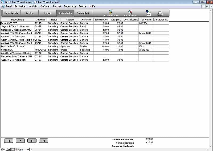The image size is (213, 151).
Task: Switch to the Datenblatt tab
Action: tap(83, 13)
